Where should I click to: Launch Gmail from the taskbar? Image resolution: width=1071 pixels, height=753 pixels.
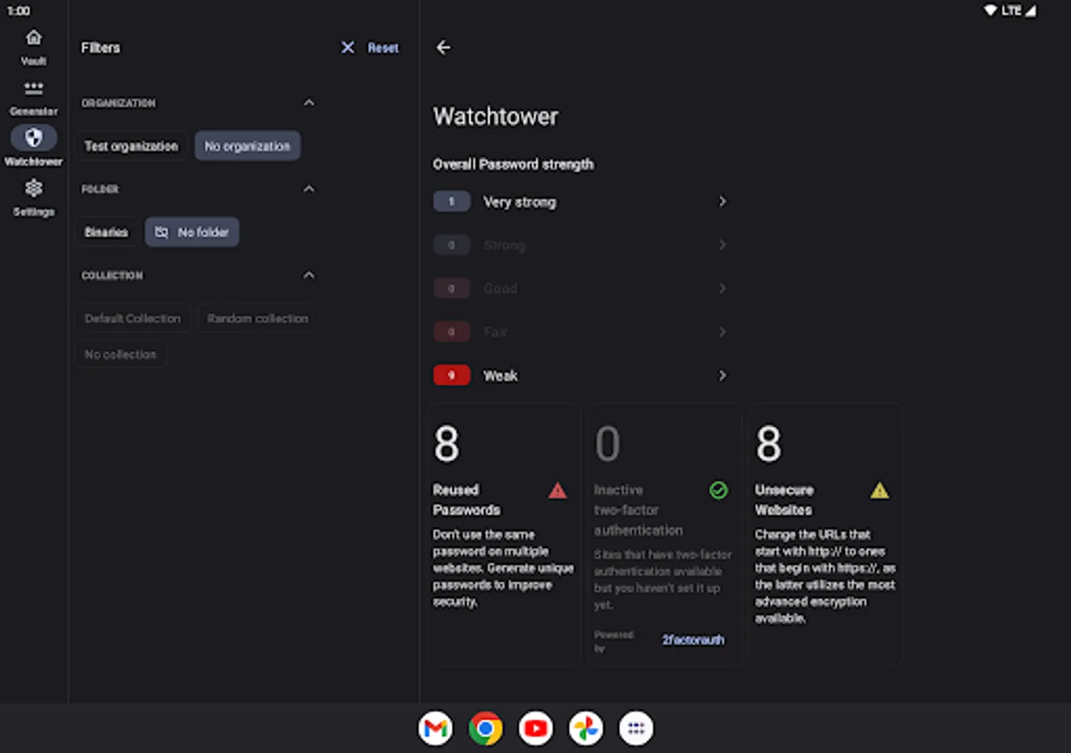point(435,729)
